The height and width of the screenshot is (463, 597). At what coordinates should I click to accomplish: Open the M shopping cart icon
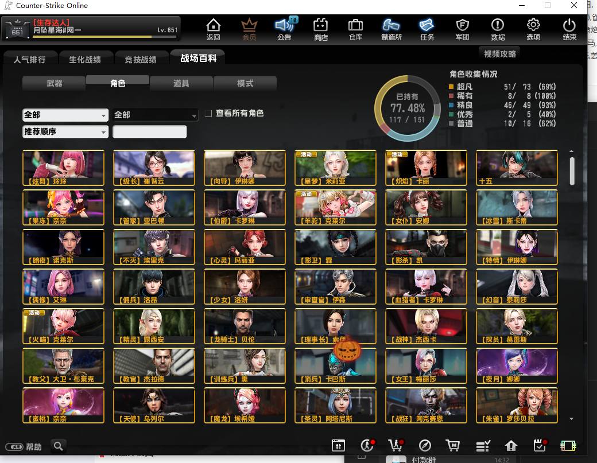click(x=453, y=445)
